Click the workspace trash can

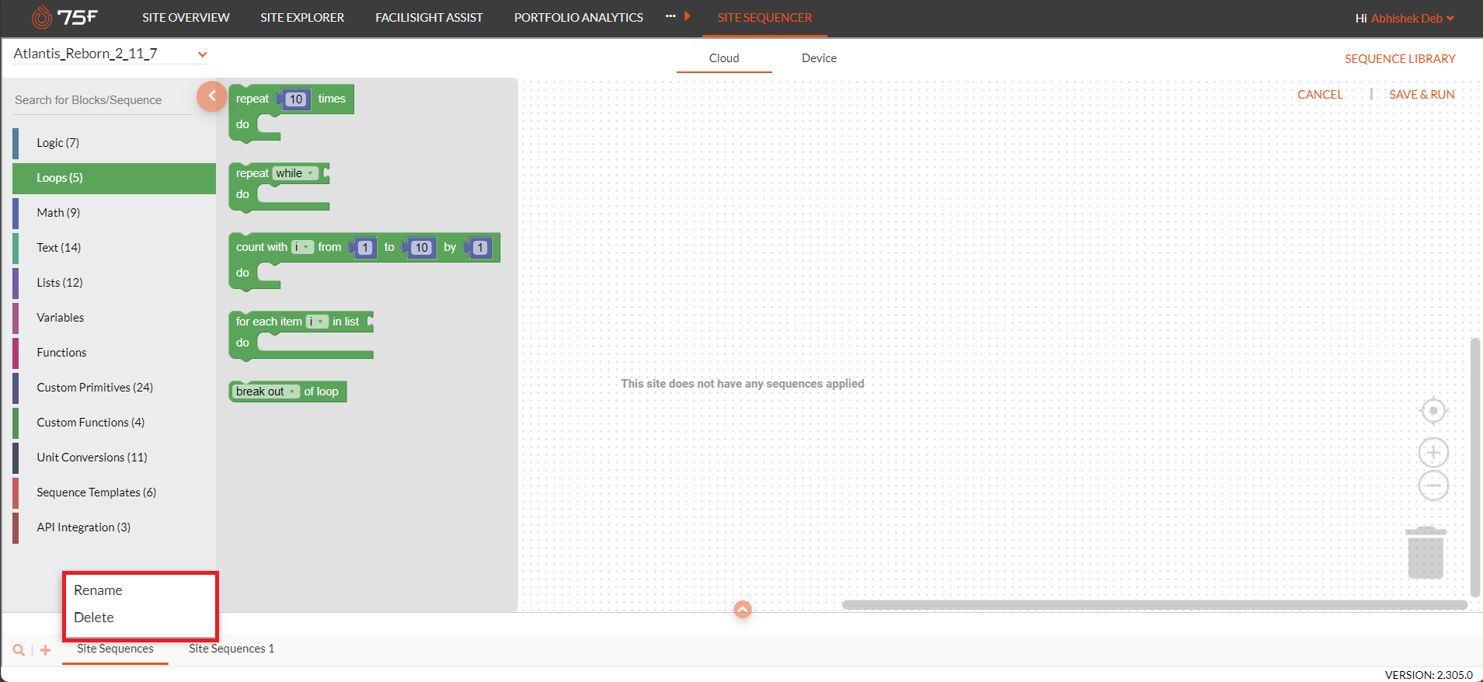(x=1426, y=552)
